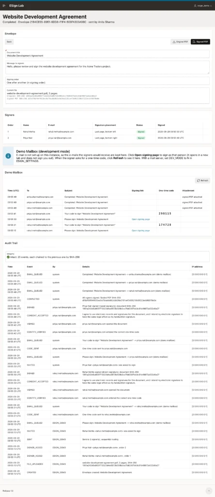Click the Release 1.0 footer text
Screen dimensions: 215x497
[8, 491]
